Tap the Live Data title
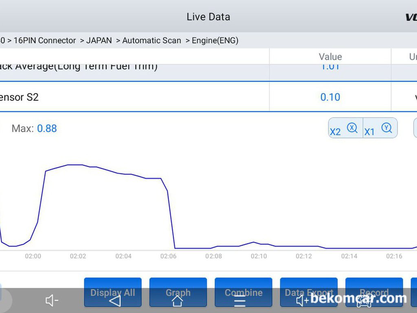The image size is (417, 313). tap(208, 17)
